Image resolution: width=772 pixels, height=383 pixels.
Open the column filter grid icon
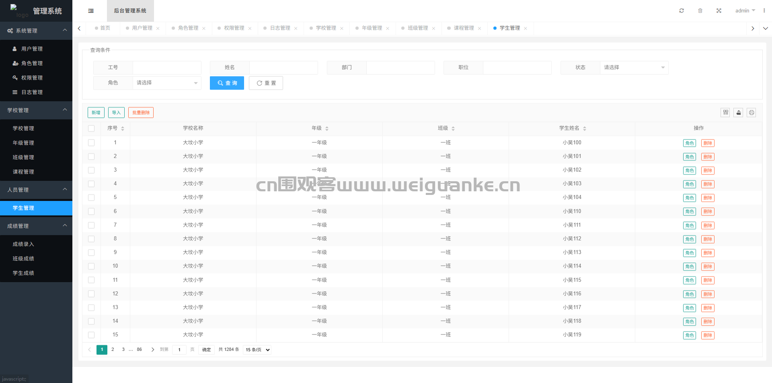pyautogui.click(x=725, y=113)
